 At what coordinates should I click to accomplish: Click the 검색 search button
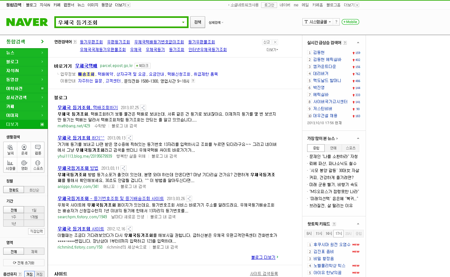point(198,22)
